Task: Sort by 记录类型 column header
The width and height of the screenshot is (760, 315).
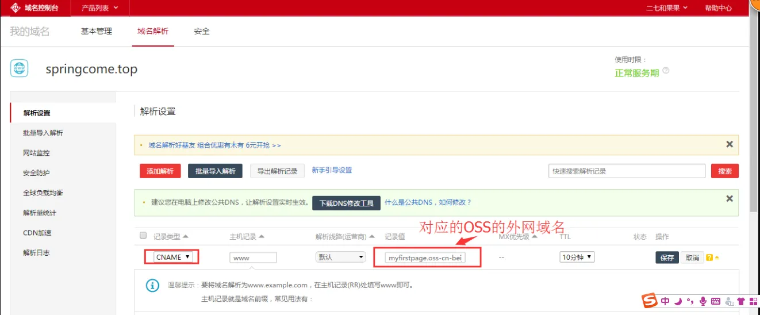Action: coord(171,236)
